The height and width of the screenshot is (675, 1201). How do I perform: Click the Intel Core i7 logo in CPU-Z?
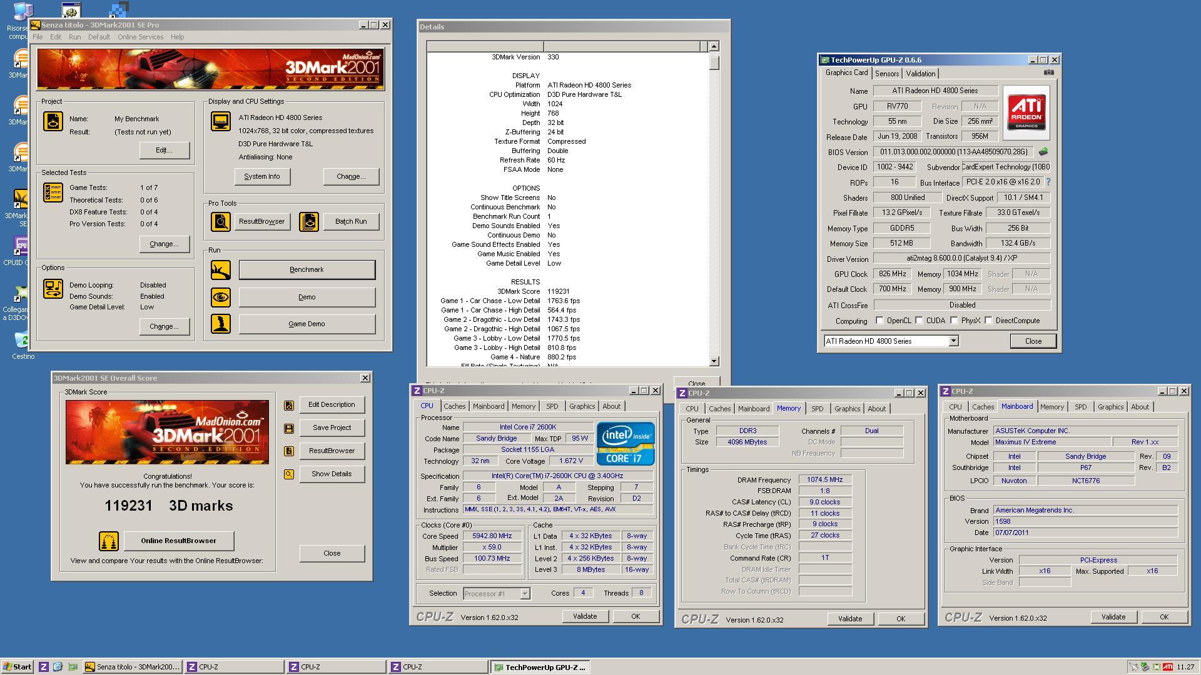pos(626,443)
